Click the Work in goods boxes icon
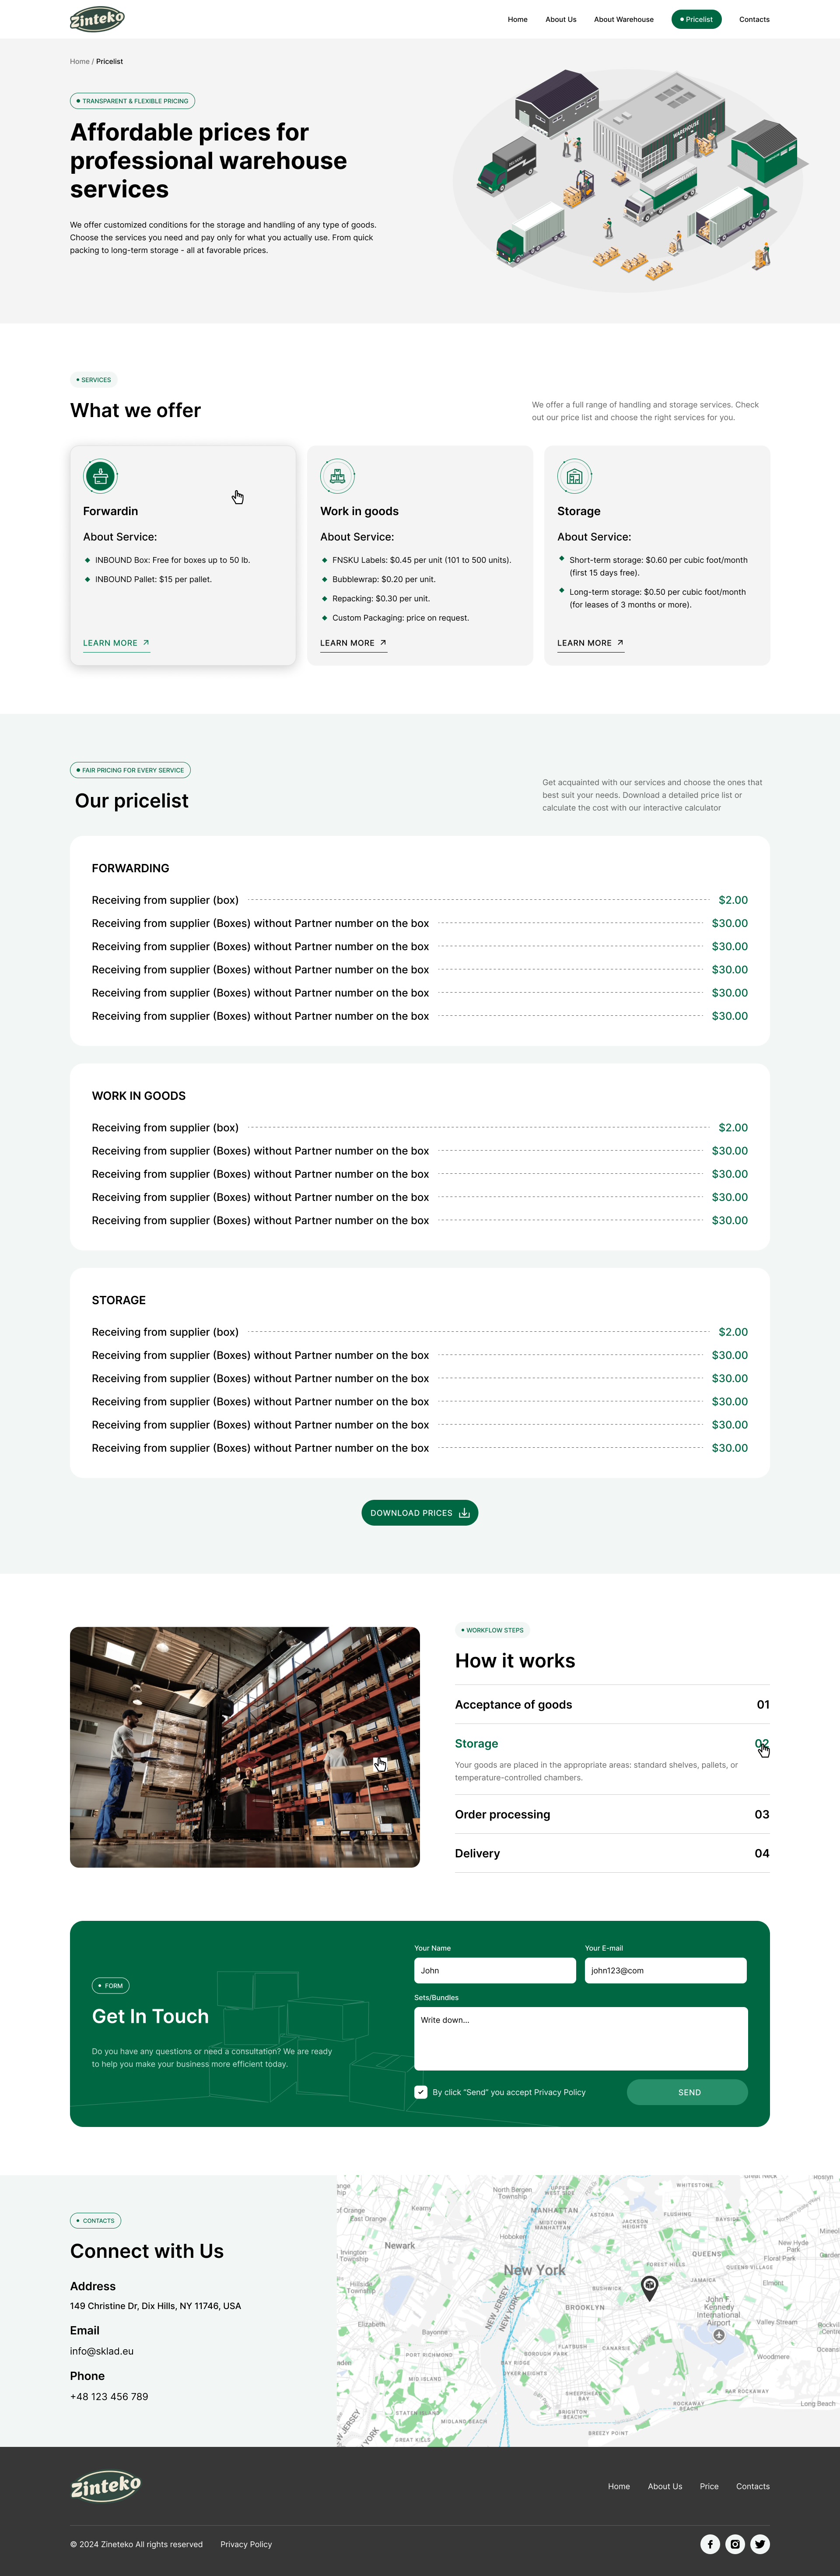The width and height of the screenshot is (840, 2576). point(337,476)
